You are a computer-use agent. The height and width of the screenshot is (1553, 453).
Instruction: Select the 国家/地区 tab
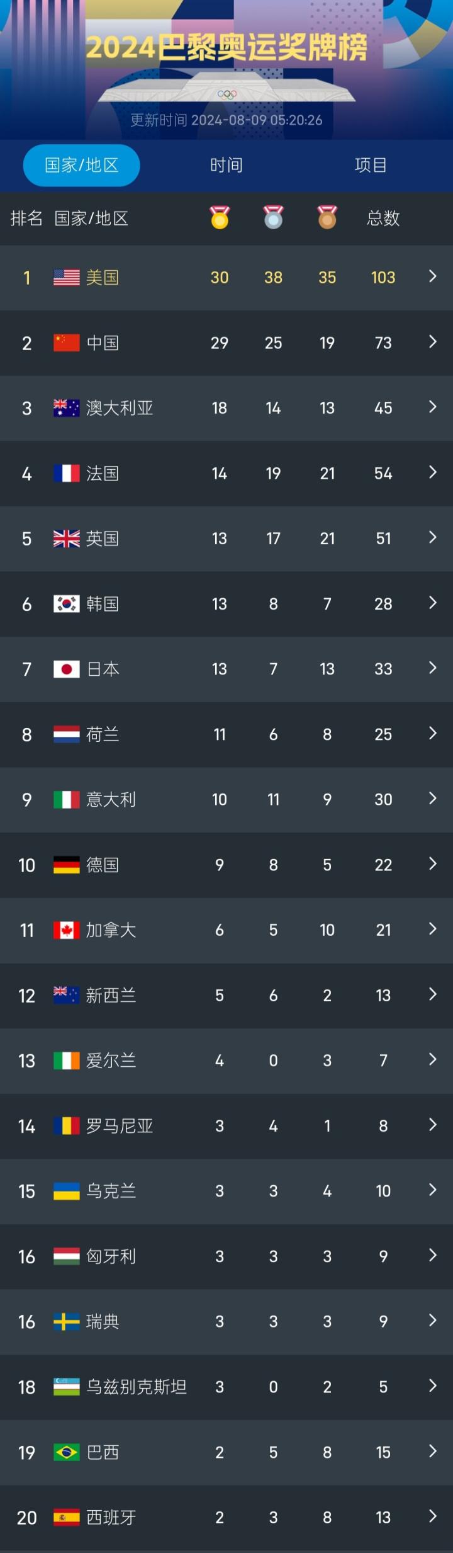pos(82,165)
